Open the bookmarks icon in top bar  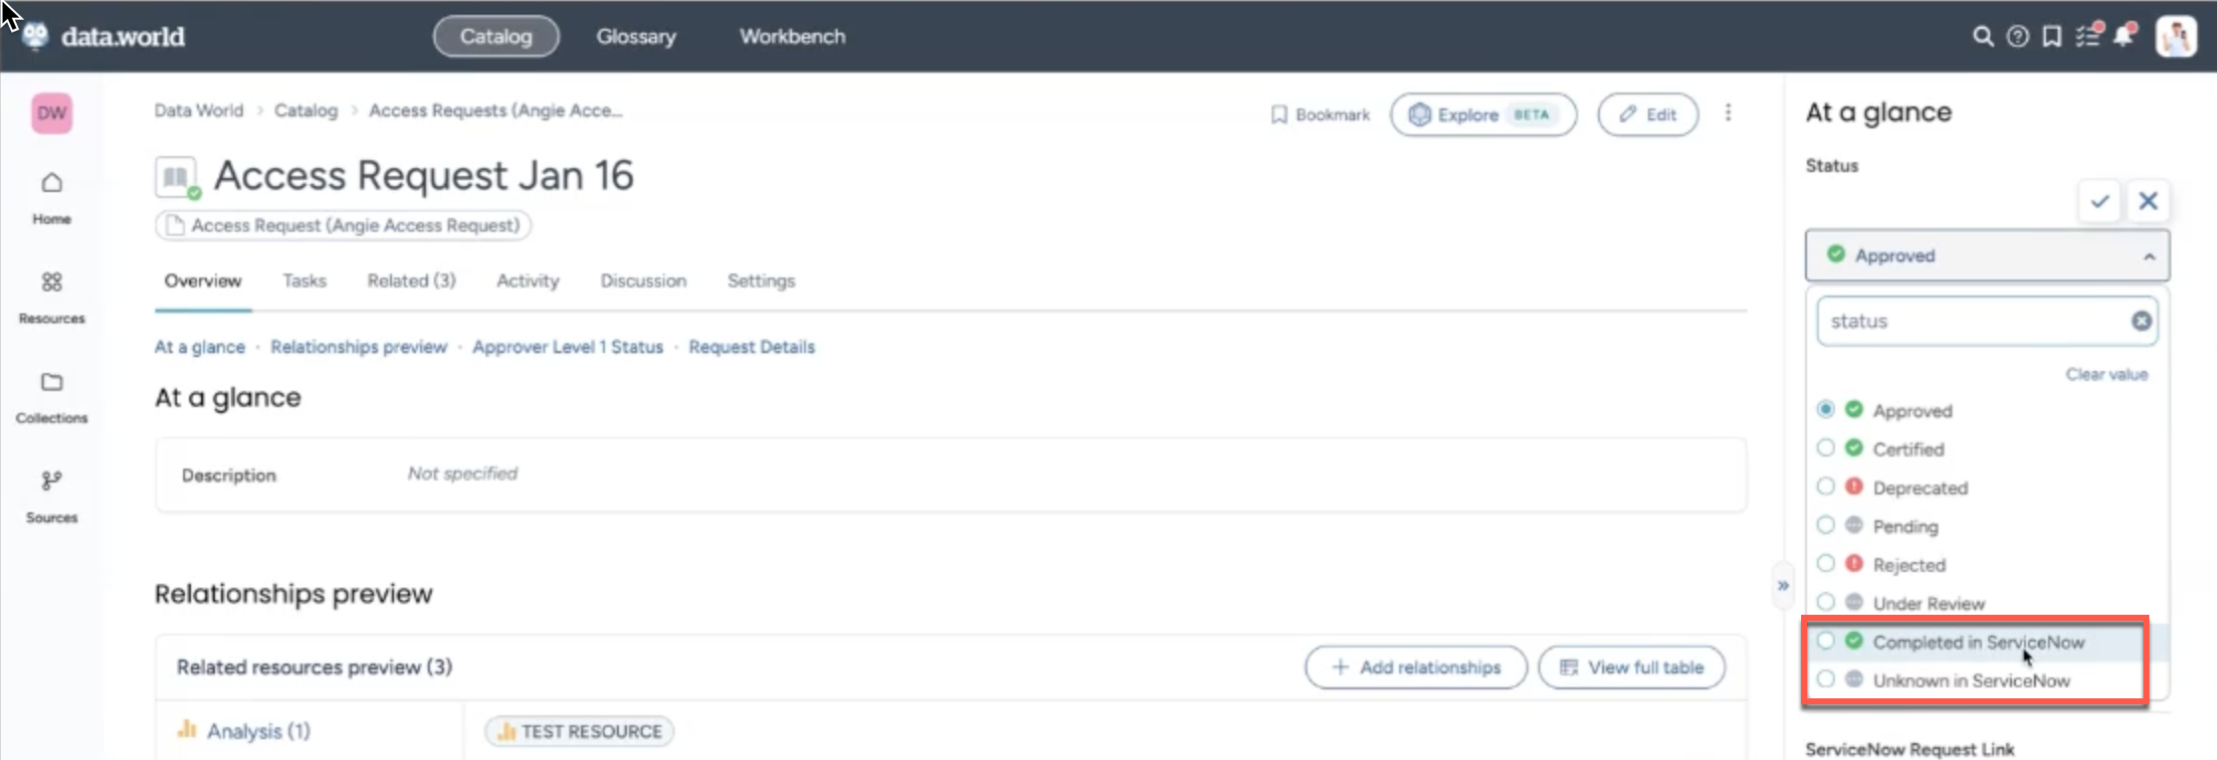click(2051, 37)
